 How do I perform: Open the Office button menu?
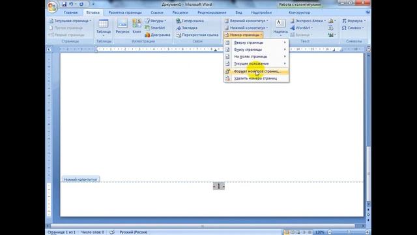(52, 7)
